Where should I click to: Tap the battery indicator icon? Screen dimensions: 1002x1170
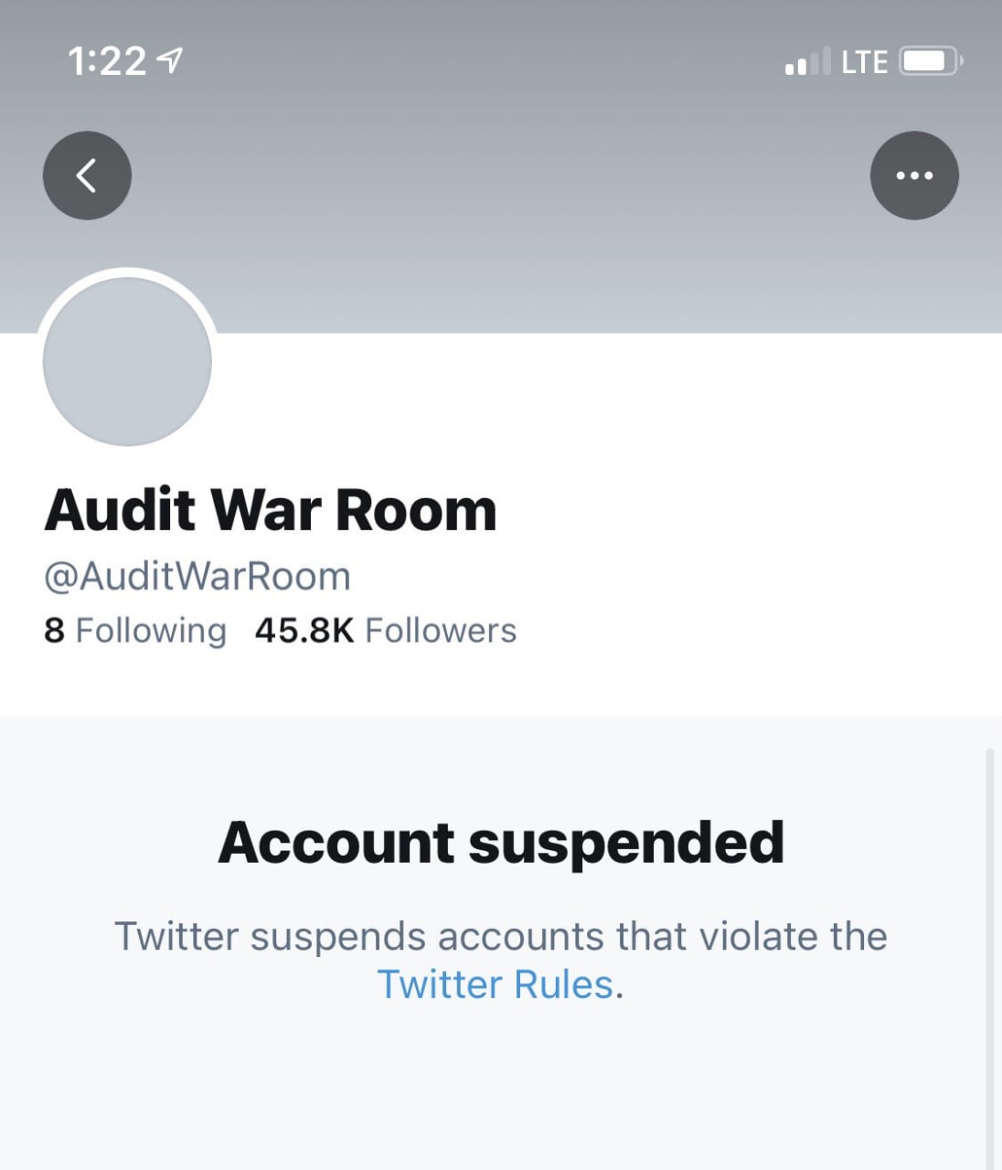point(930,62)
